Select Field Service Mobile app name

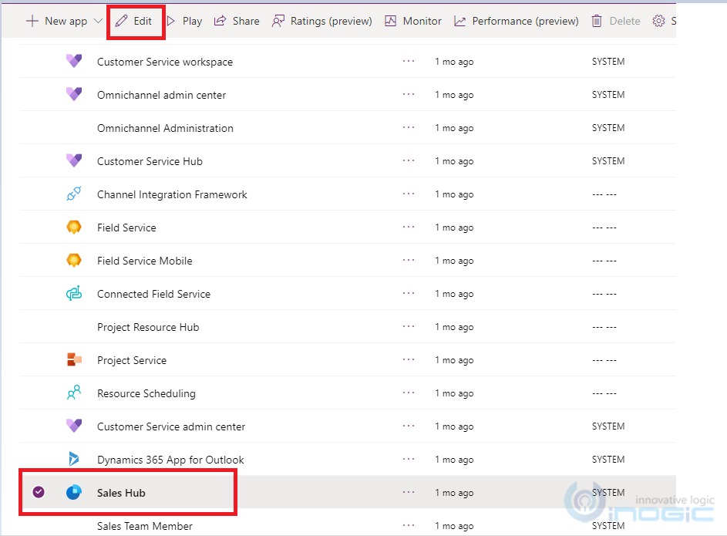point(145,261)
